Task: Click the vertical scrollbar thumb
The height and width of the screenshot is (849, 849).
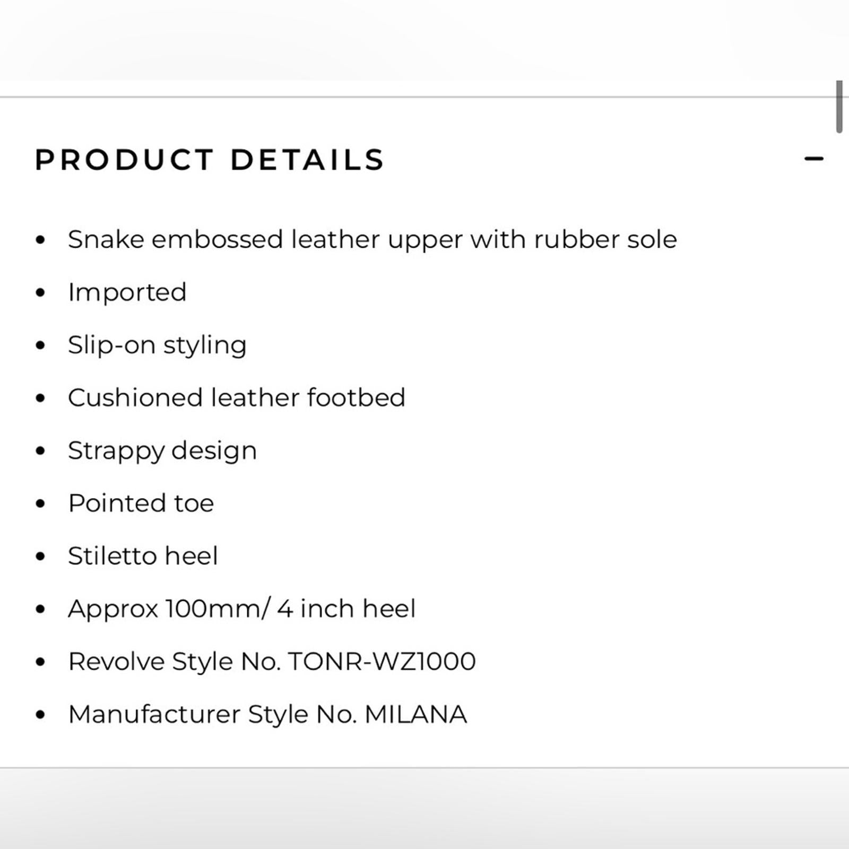Action: click(839, 107)
